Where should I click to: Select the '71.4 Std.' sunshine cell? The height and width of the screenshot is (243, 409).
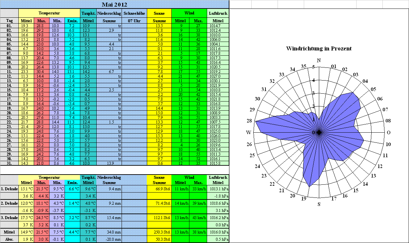159,203
